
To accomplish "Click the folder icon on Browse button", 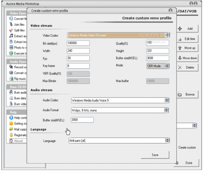I will pos(180,94).
